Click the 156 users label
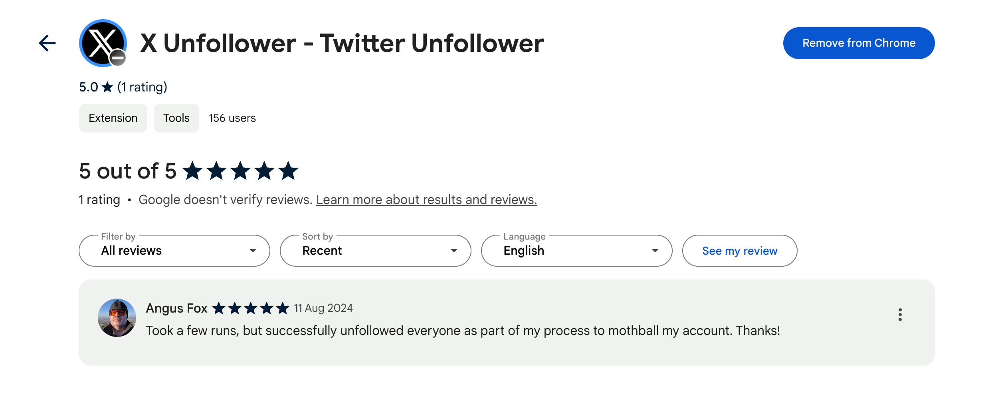 [x=232, y=118]
